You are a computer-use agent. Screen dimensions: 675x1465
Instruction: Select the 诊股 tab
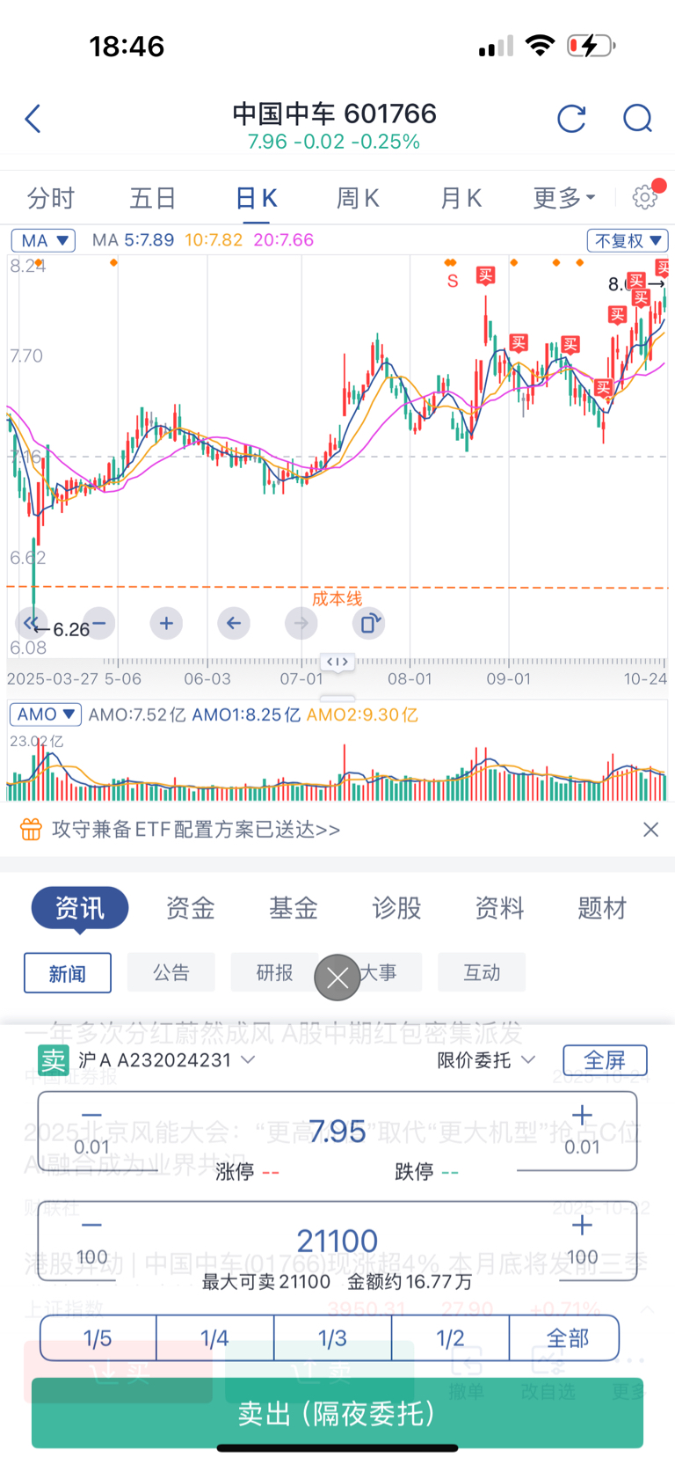[396, 908]
